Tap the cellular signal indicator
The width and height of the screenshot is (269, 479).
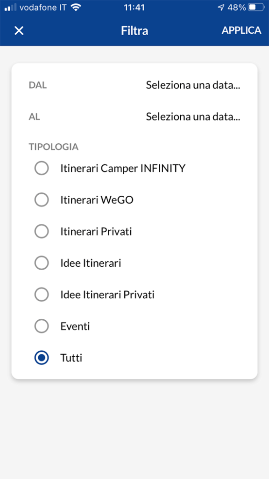(10, 7)
